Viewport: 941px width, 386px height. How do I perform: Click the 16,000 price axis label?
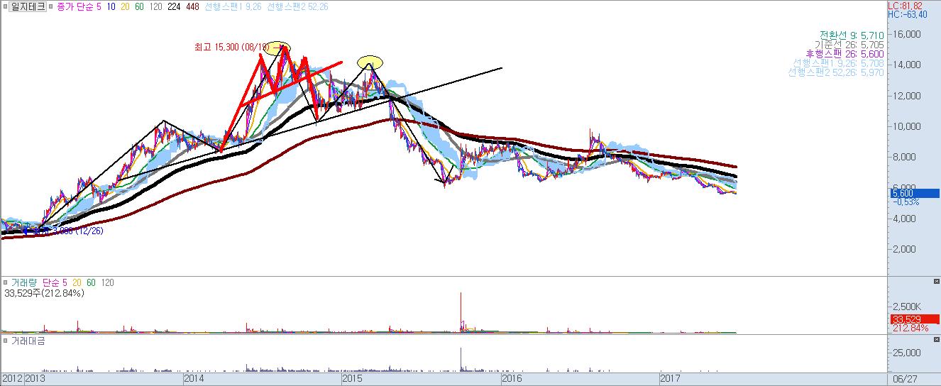click(908, 34)
